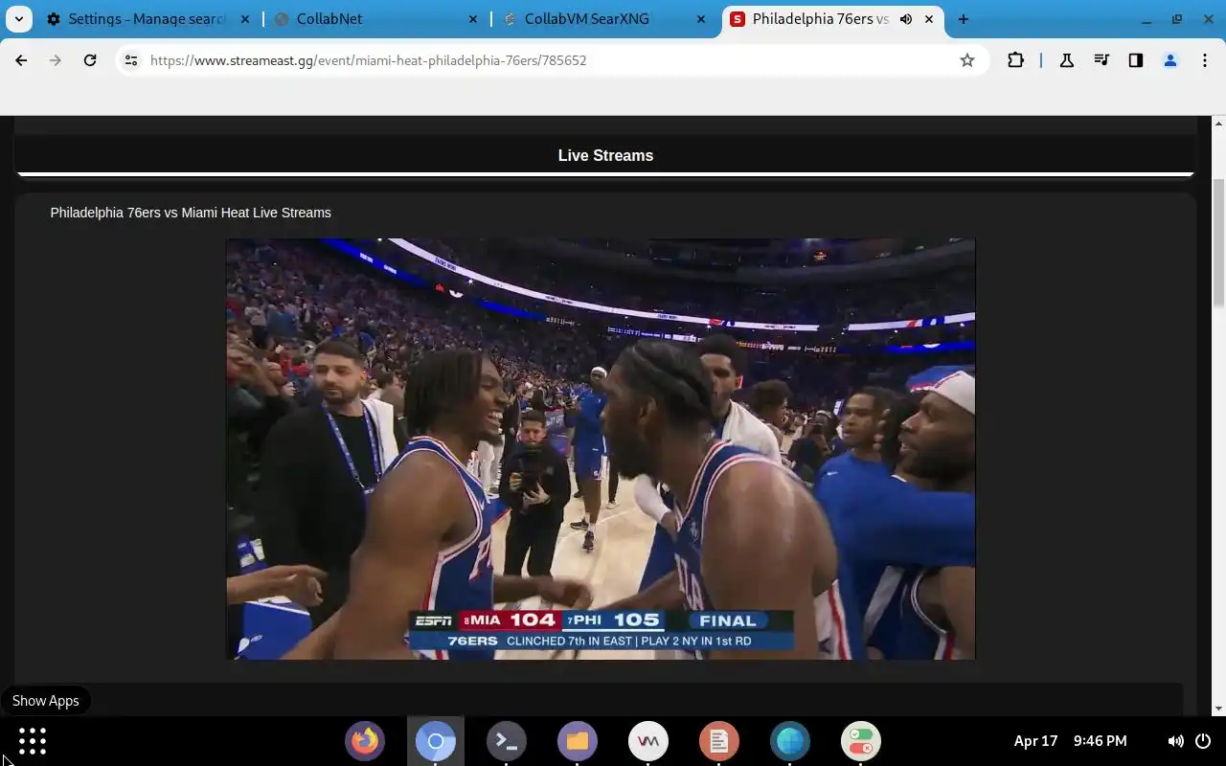Open the power menu icon
Viewport: 1226px width, 766px height.
(x=1203, y=741)
